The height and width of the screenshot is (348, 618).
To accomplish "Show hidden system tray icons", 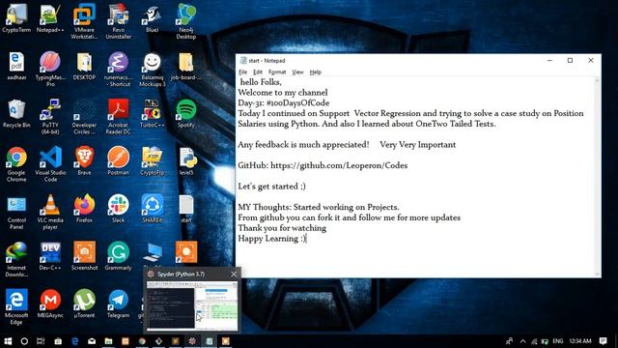I will pyautogui.click(x=522, y=341).
